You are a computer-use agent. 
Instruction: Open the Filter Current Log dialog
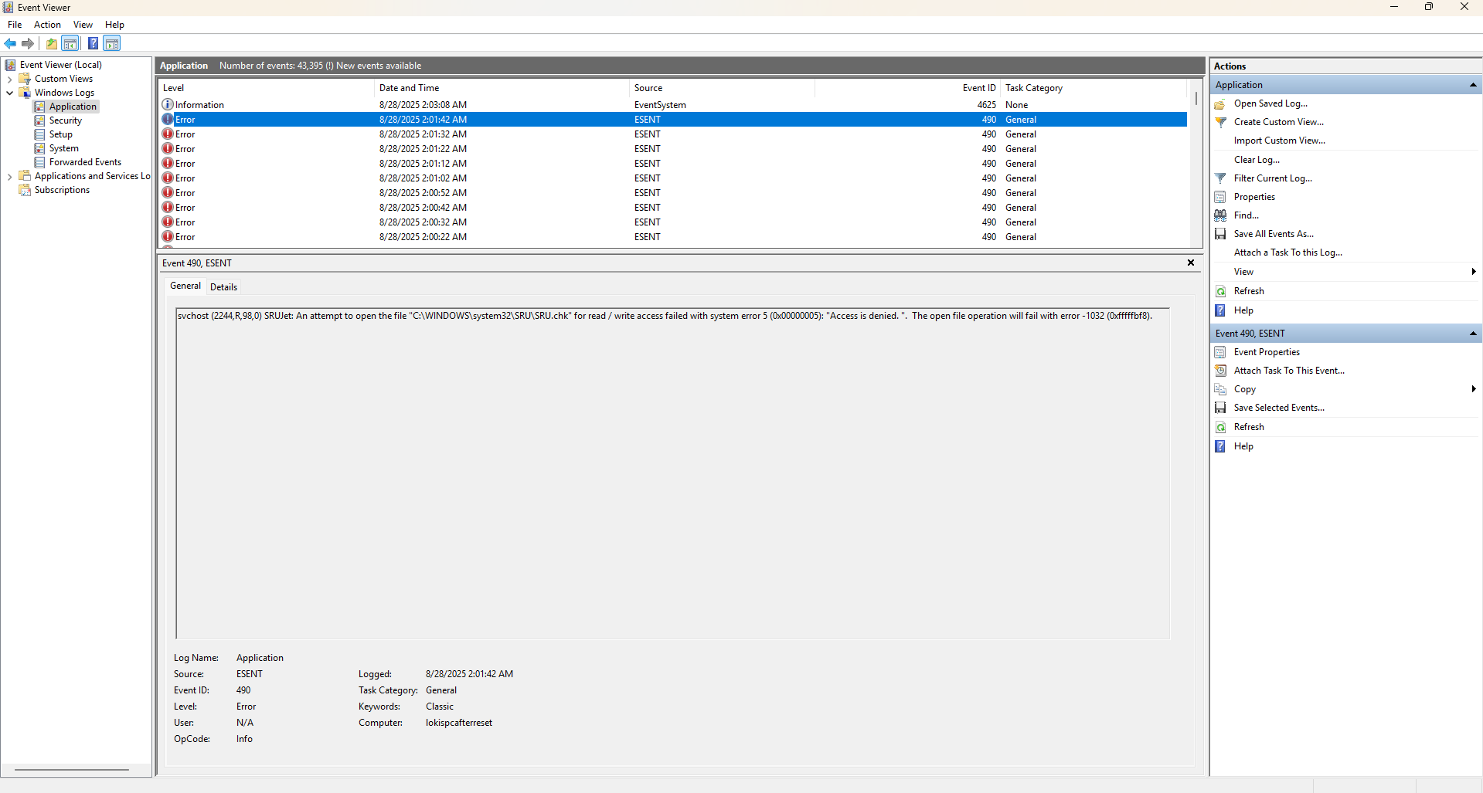(x=1272, y=178)
